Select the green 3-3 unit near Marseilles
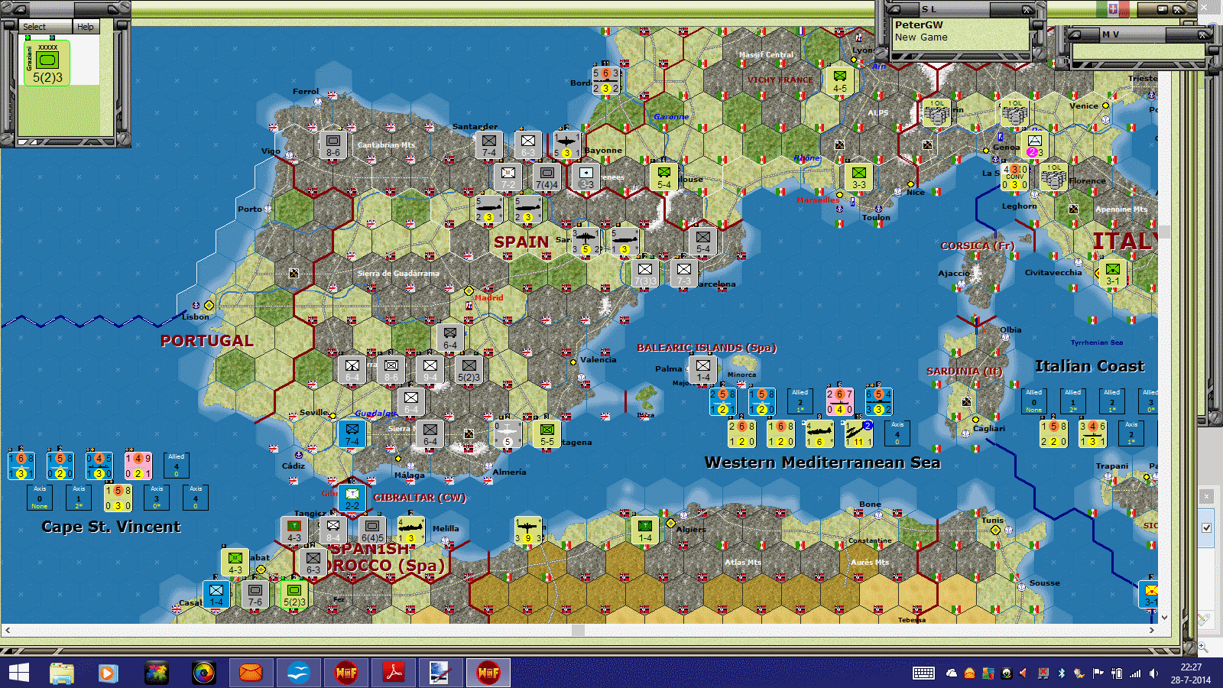 pos(859,177)
